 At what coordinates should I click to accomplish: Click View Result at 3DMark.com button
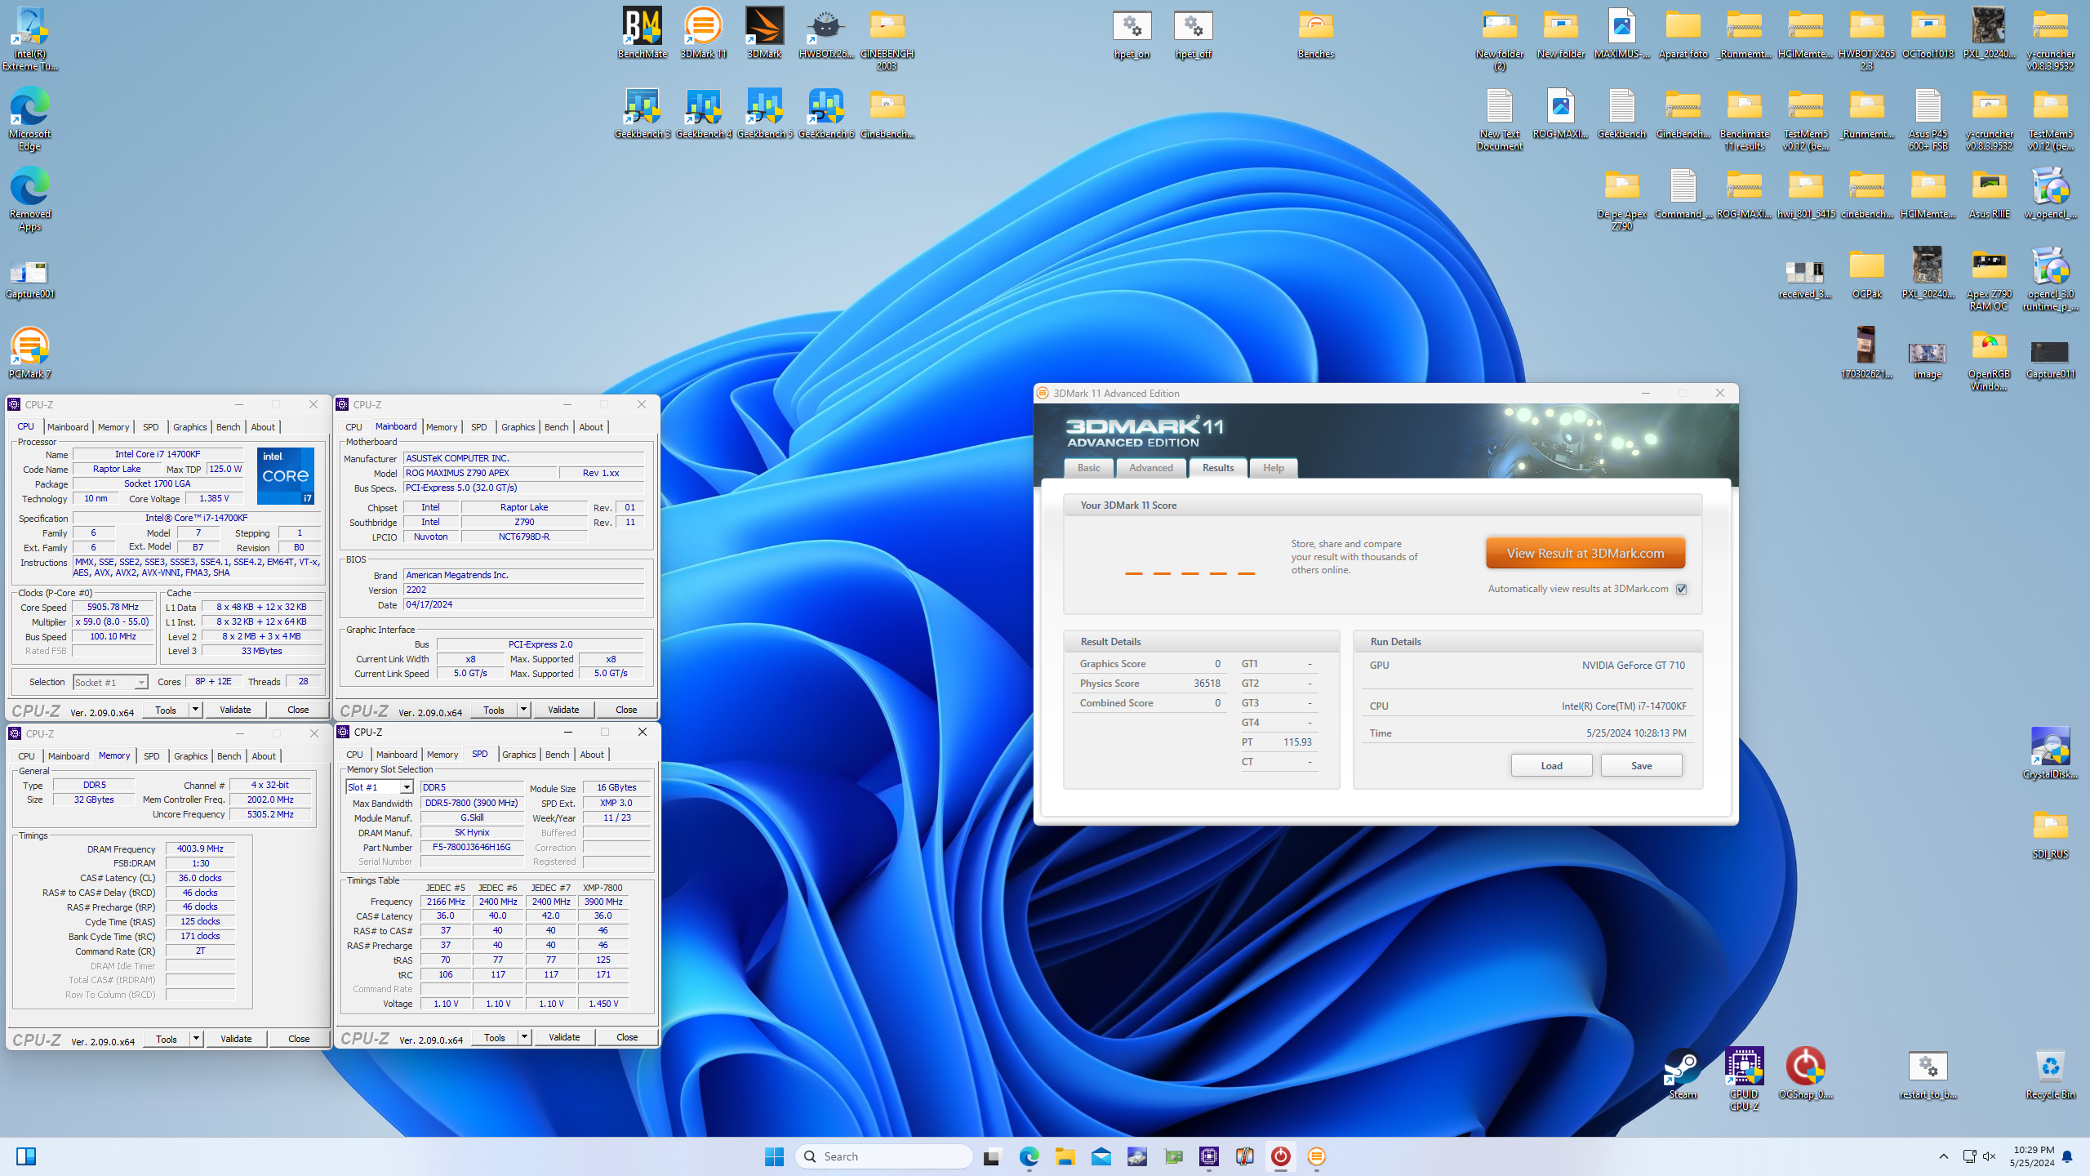[x=1585, y=553]
